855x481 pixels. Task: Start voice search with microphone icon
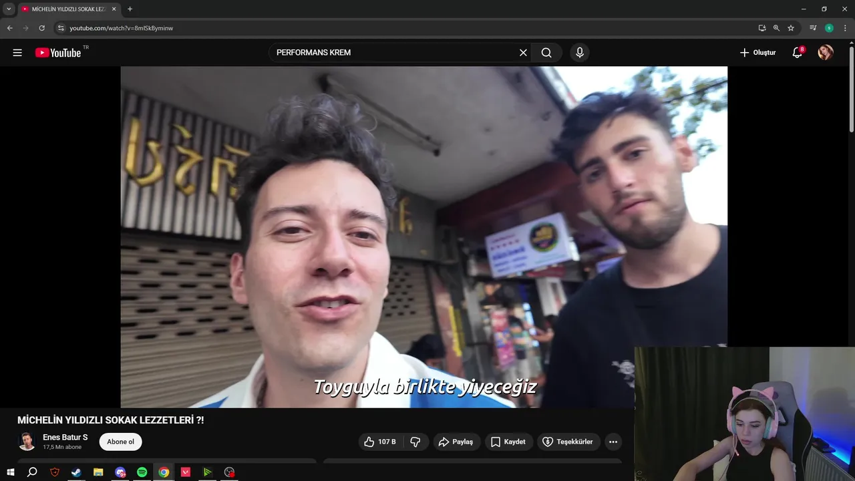coord(579,53)
